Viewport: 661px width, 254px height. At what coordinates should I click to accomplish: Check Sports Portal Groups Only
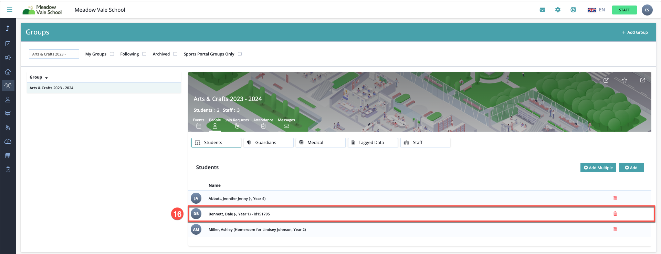click(240, 54)
